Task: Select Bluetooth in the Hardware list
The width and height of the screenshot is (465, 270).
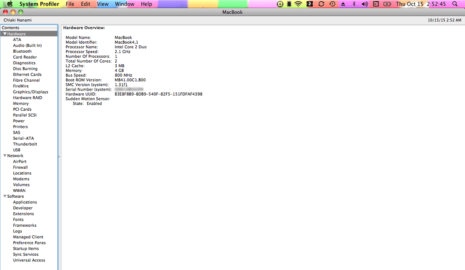Action: pyautogui.click(x=22, y=51)
